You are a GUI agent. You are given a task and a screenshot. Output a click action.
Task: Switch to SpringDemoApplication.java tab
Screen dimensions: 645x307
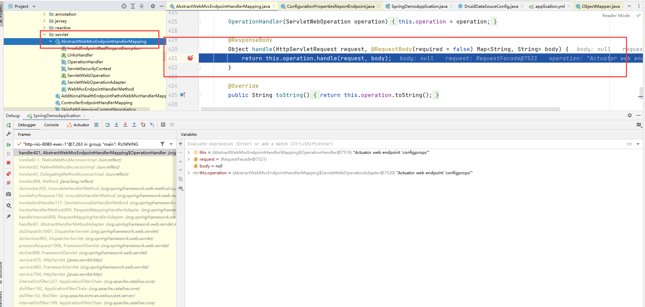click(419, 6)
